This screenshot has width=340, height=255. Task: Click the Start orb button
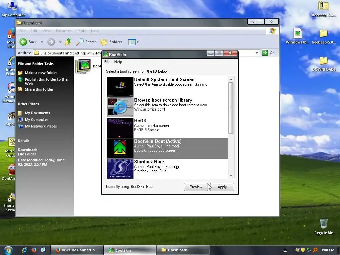(x=8, y=250)
